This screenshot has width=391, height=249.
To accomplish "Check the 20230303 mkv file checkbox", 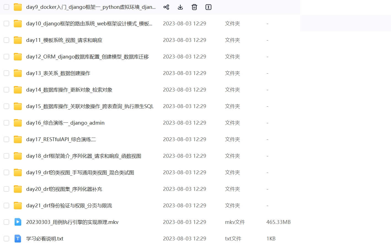I will pos(6,222).
